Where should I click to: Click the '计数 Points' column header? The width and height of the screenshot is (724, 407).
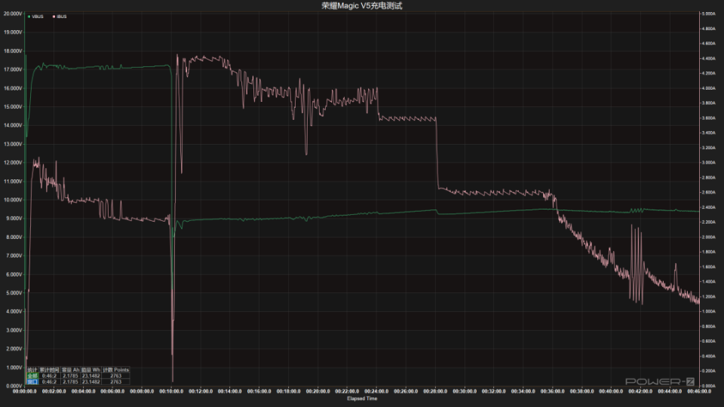pos(115,370)
